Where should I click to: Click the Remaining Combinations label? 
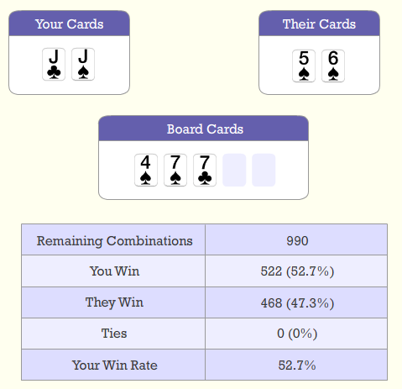point(115,241)
